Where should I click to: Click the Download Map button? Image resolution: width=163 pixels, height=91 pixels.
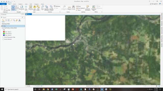[94, 8]
